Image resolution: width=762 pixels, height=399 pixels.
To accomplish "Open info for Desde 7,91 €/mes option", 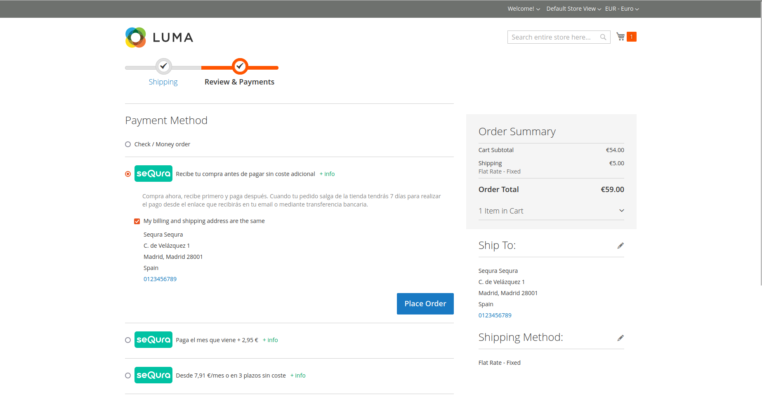I will (298, 376).
